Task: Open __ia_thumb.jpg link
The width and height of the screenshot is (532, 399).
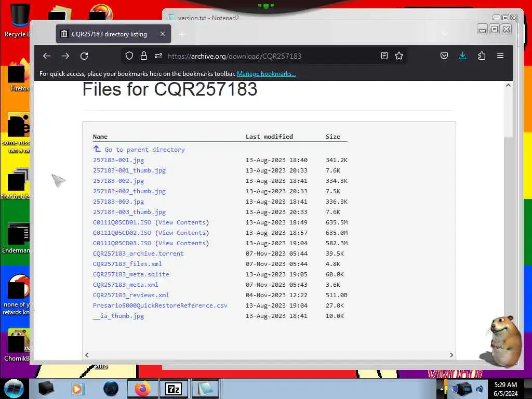Action: [118, 316]
